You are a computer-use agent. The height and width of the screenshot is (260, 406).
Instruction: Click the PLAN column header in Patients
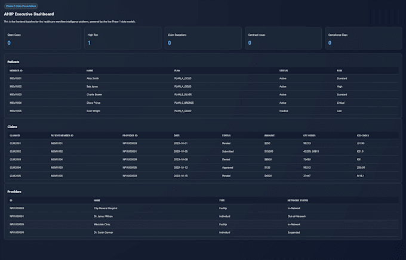coord(177,70)
